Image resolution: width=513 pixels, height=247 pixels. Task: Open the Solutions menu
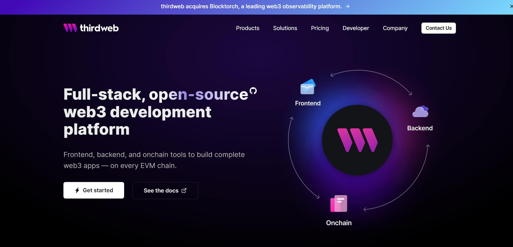(x=285, y=28)
